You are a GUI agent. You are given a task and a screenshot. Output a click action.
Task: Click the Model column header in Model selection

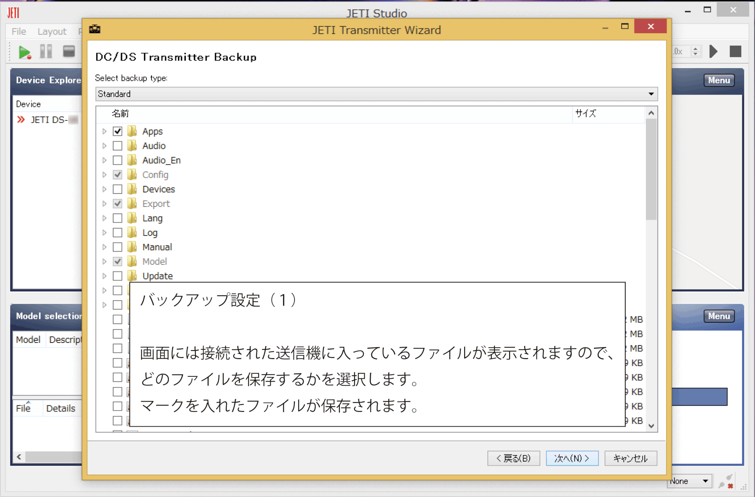click(28, 339)
